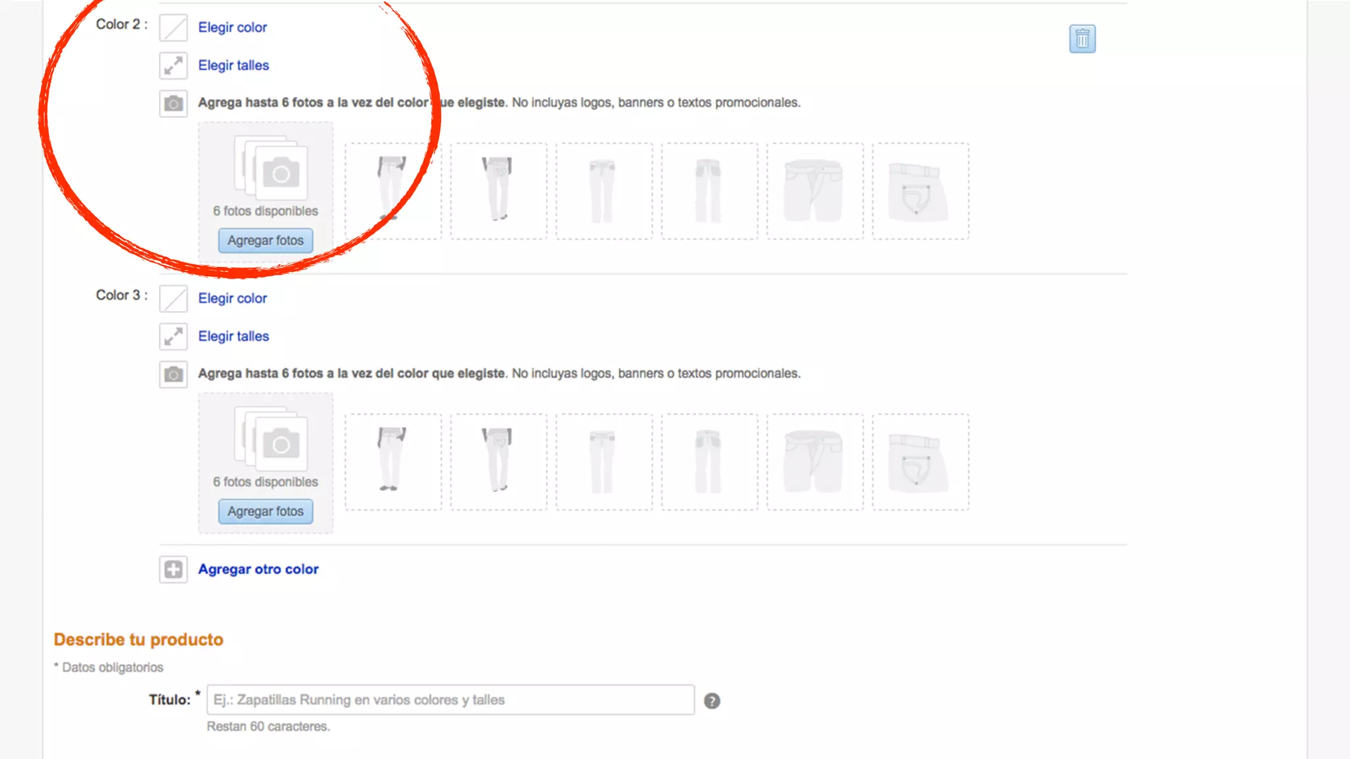Screen dimensions: 1350x759
Task: Select the shorts front placeholder in Color 3
Action: coord(815,462)
